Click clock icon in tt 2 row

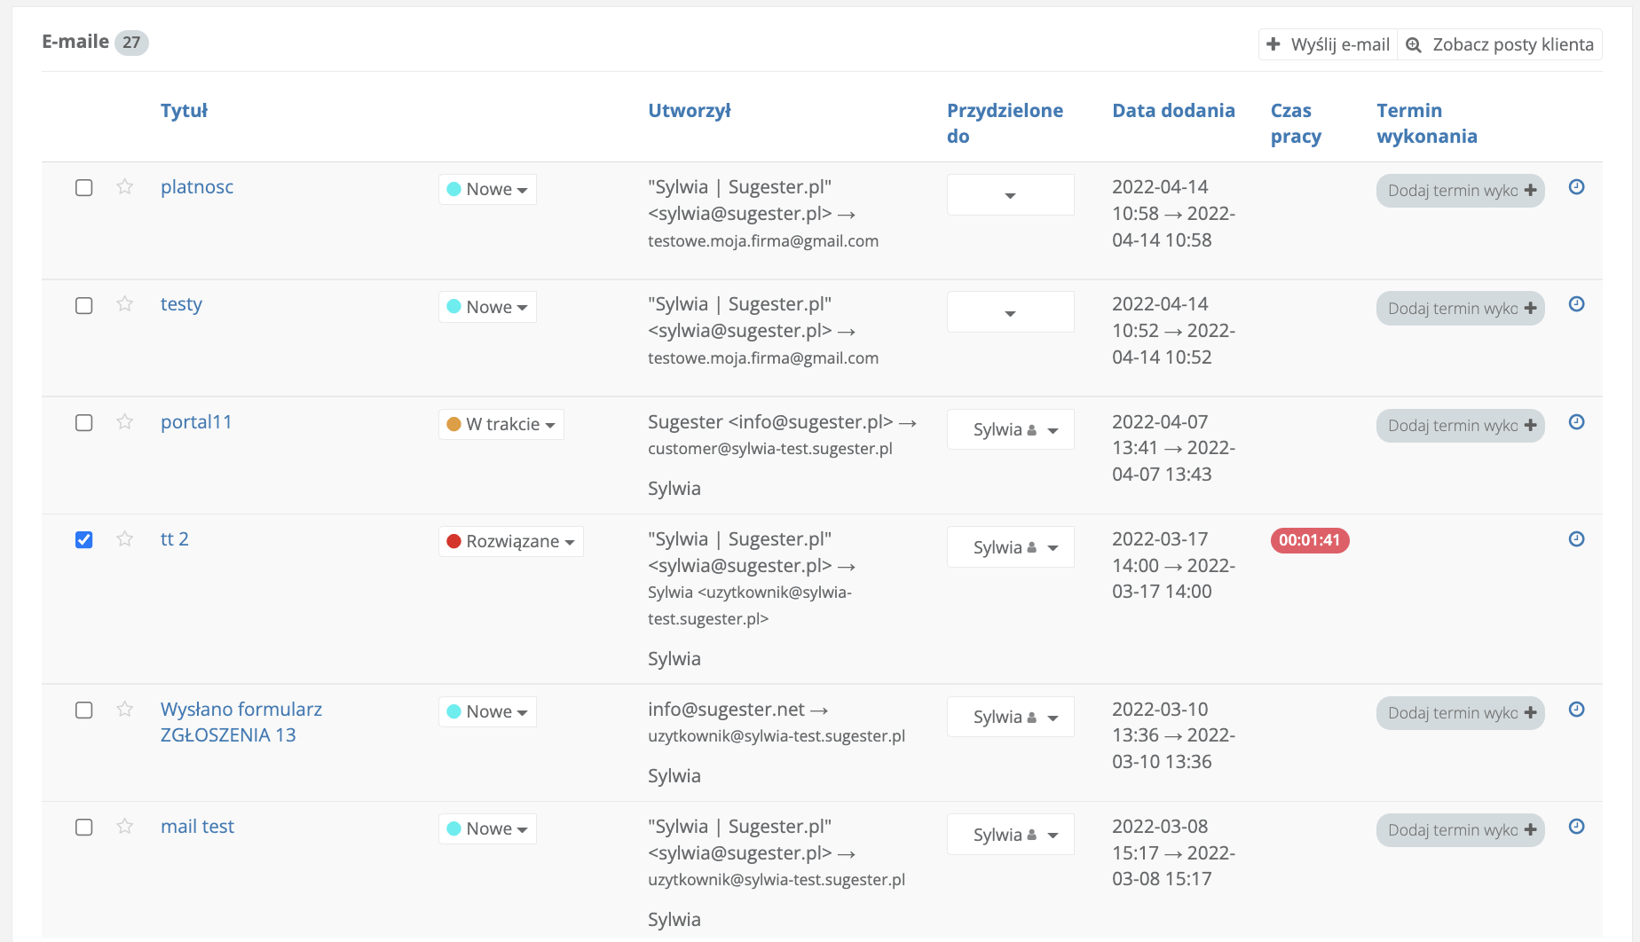[x=1576, y=539]
